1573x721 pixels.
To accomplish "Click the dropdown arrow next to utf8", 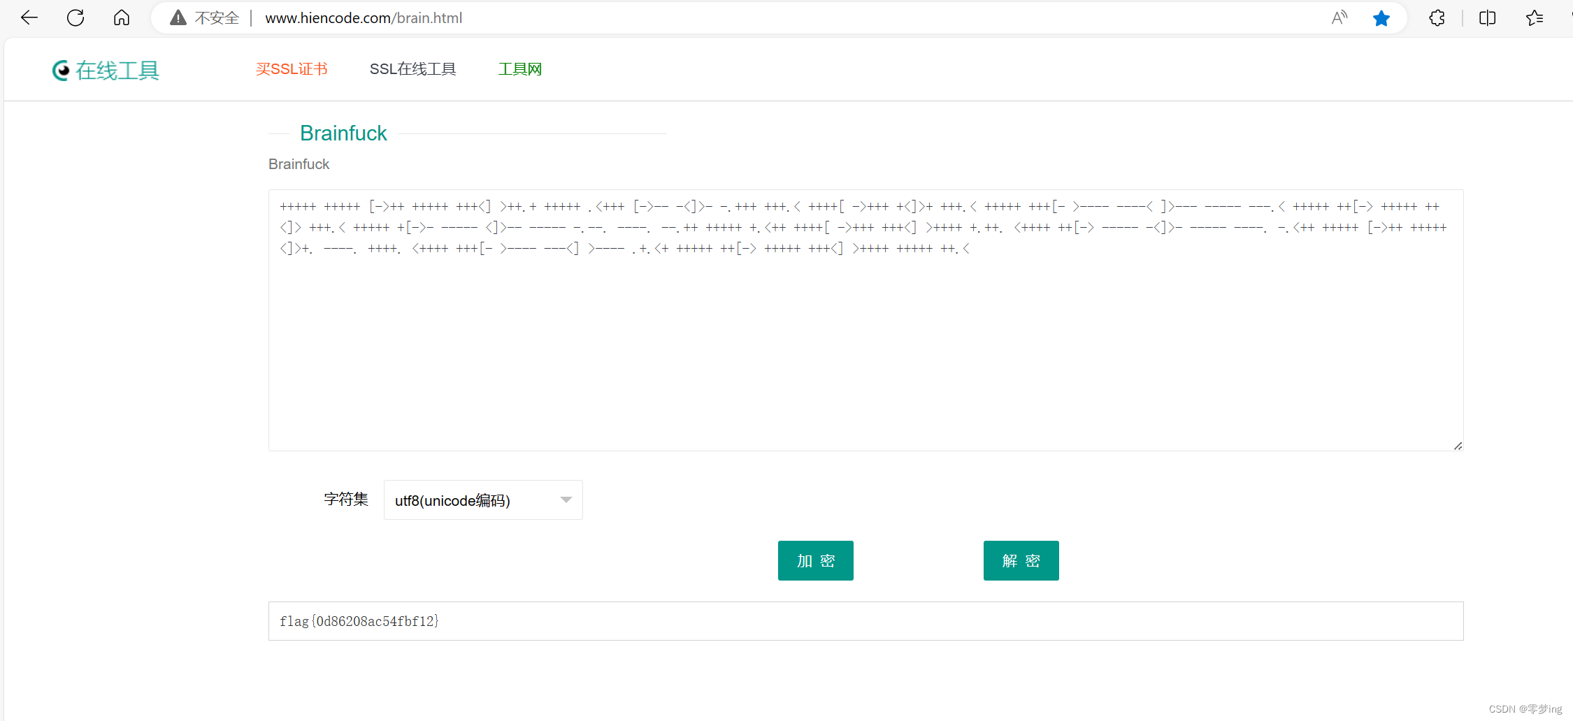I will click(566, 500).
